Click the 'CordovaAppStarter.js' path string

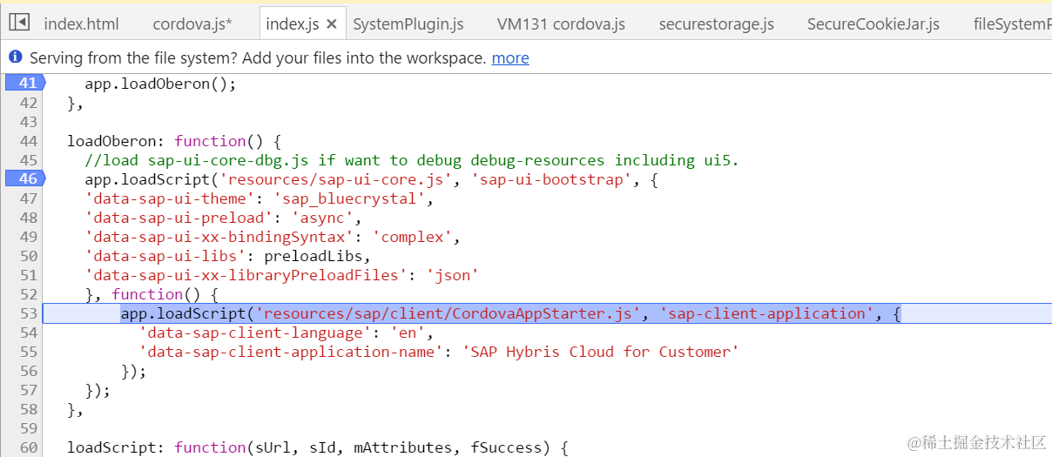[x=448, y=313]
